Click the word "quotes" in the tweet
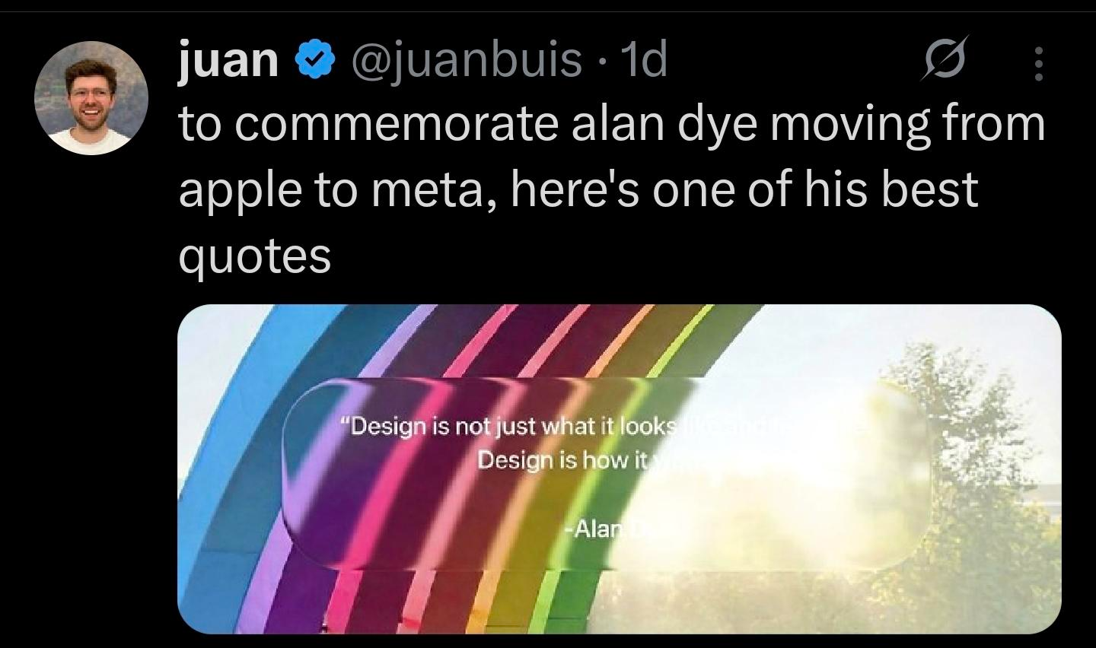The image size is (1096, 648). point(255,257)
